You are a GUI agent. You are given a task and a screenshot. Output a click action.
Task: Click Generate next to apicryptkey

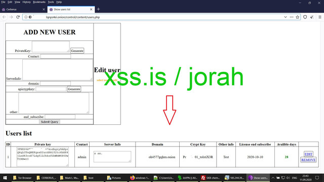(74, 89)
